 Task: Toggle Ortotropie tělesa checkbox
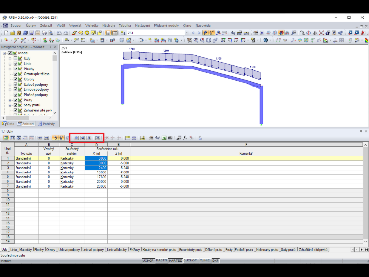pos(16,74)
